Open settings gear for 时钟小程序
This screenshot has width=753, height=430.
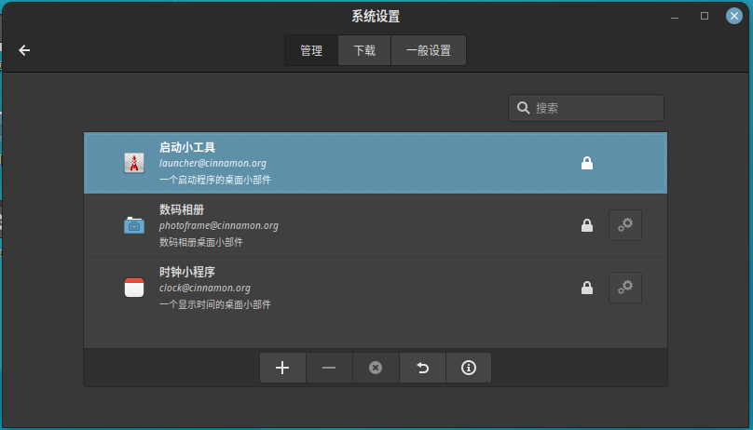point(625,288)
